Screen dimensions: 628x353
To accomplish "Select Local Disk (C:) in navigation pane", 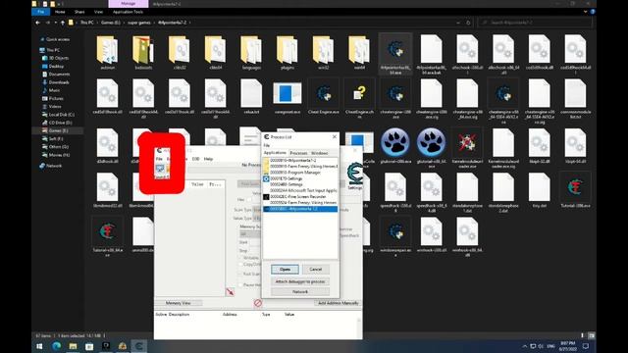I will (x=61, y=115).
